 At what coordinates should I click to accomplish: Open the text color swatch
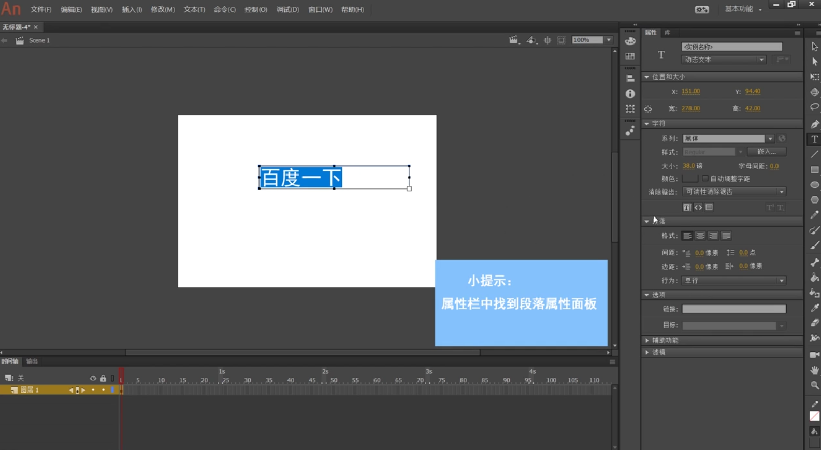click(x=690, y=178)
